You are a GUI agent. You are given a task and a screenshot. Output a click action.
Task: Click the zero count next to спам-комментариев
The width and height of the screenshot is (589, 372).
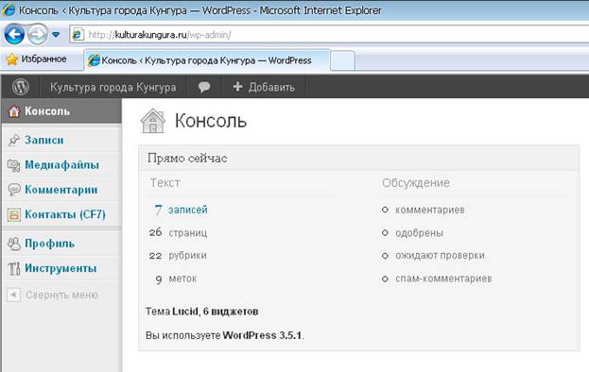click(x=385, y=279)
